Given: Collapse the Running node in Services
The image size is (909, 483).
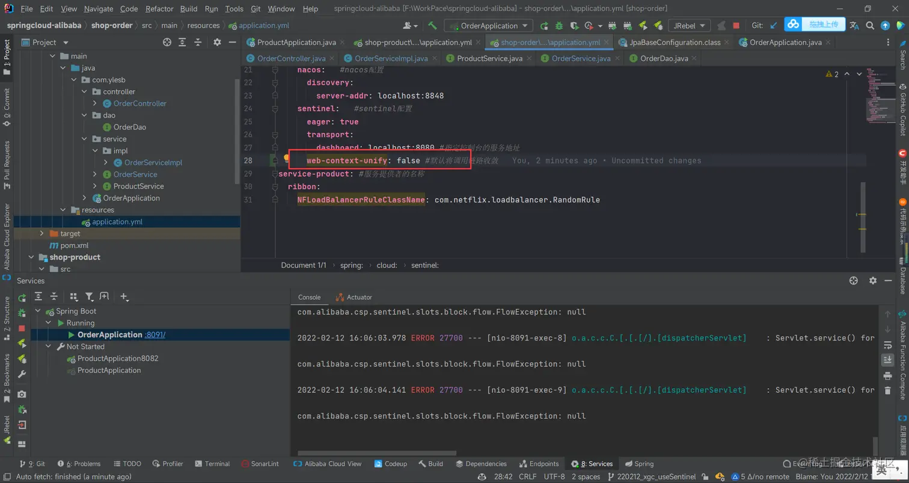Looking at the screenshot, I should [x=49, y=323].
